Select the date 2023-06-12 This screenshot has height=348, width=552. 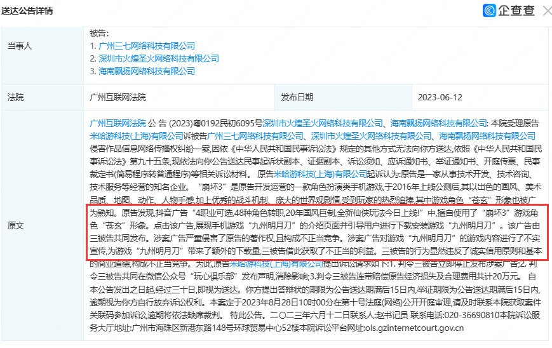(440, 97)
